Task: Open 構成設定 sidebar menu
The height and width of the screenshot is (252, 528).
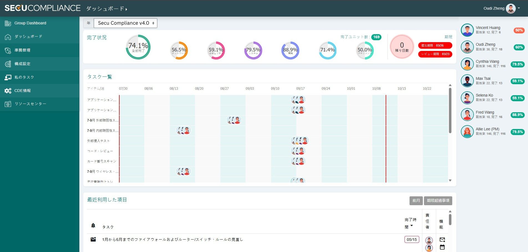Action: (40, 64)
